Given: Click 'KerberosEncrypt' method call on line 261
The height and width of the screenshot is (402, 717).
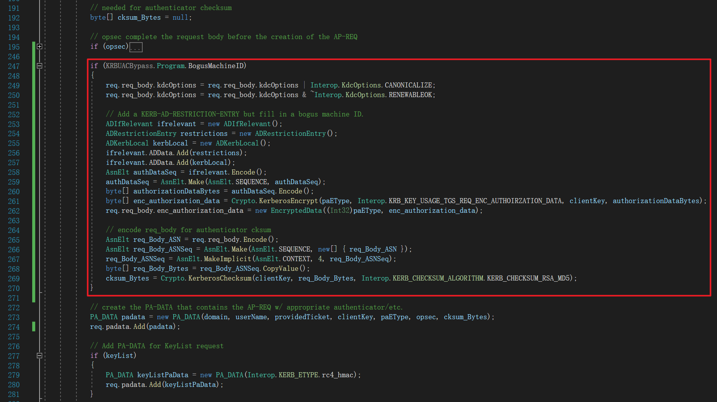Looking at the screenshot, I should pos(288,201).
